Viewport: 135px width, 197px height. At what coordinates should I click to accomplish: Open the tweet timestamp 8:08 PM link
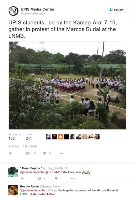[23, 146]
